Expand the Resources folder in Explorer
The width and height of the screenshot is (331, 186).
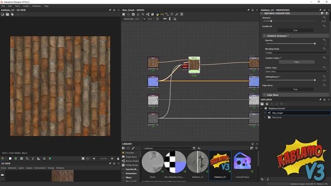265,117
